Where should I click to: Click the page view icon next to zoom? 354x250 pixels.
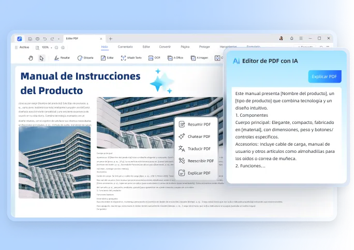coord(37,48)
